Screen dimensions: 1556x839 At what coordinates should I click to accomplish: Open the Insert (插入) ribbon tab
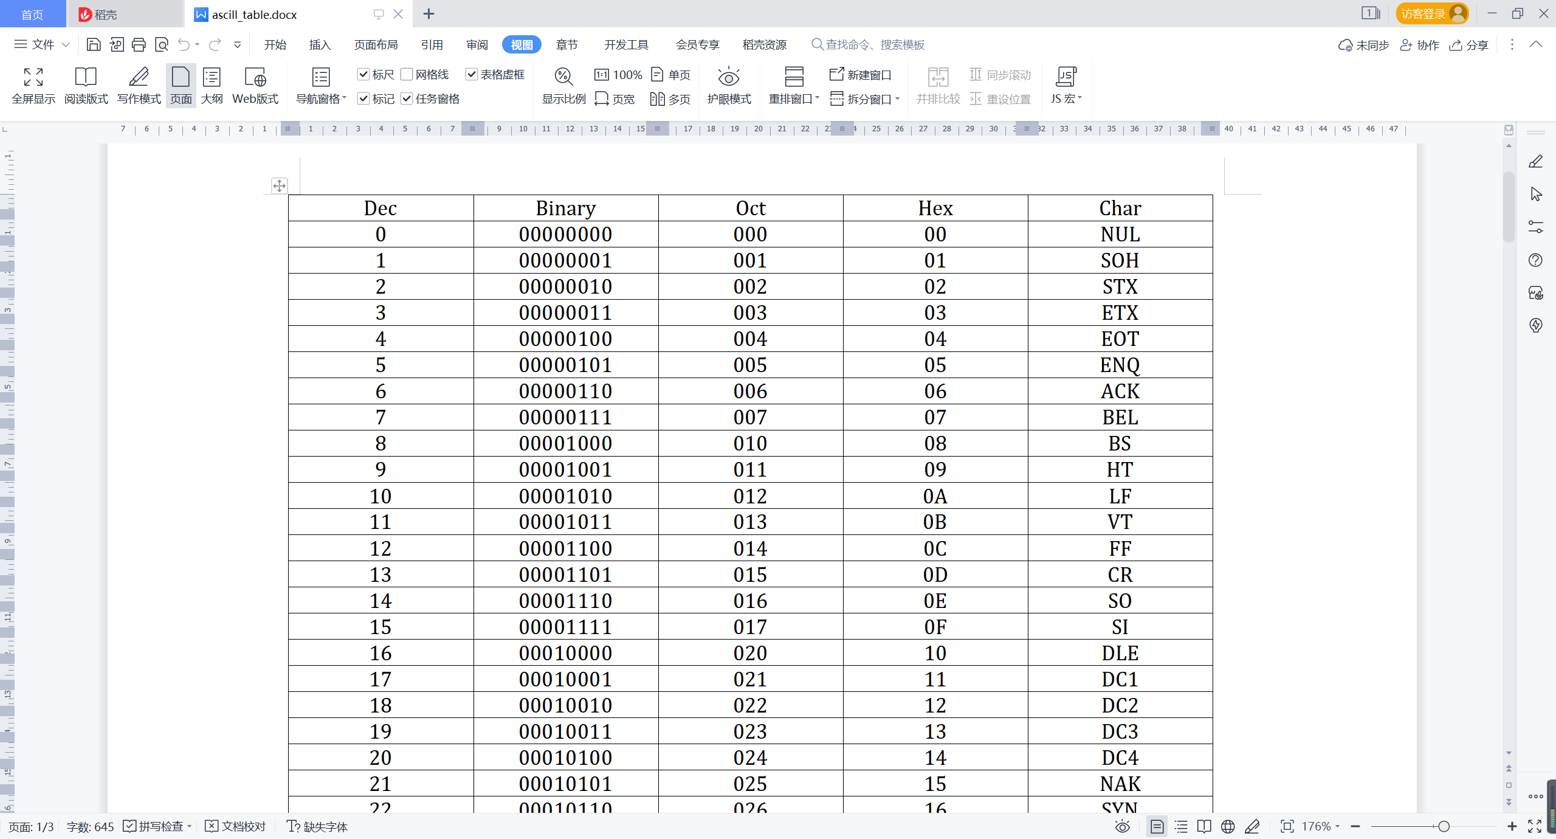coord(320,44)
